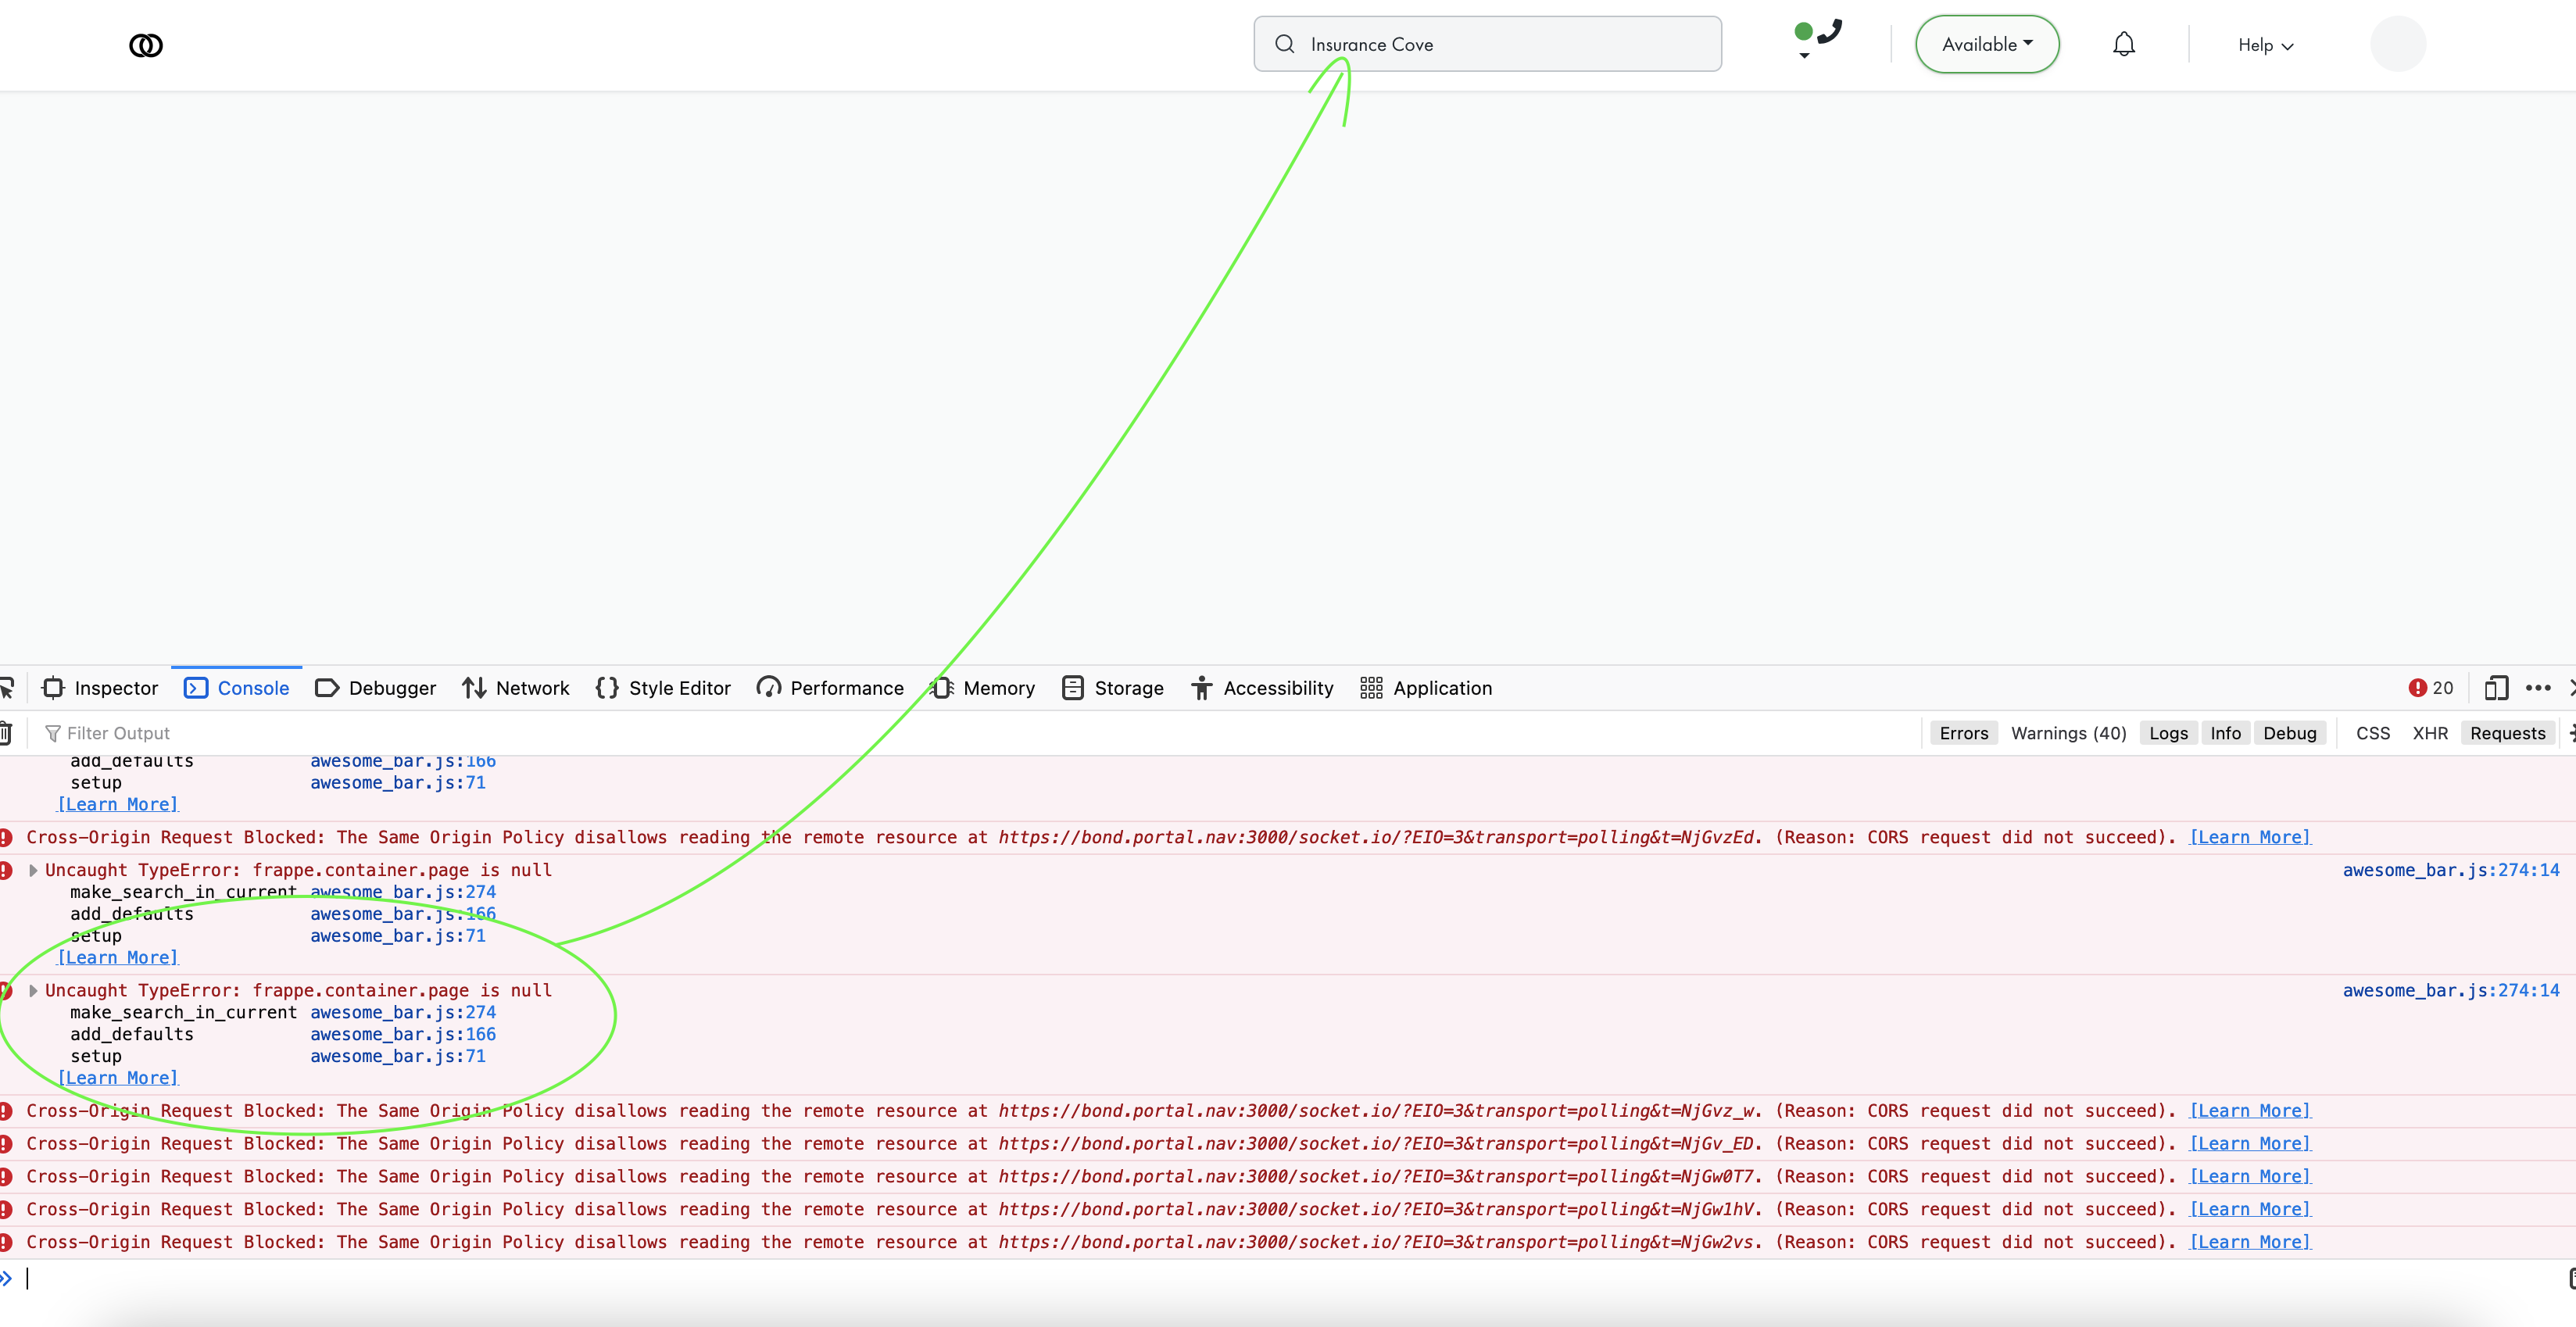Click the magnifier icon in search bar

1286,44
